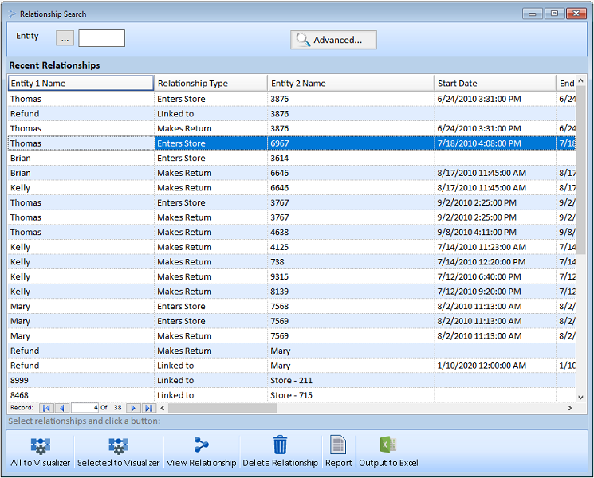
Task: Sort by Relationship Type column header
Action: (x=210, y=84)
